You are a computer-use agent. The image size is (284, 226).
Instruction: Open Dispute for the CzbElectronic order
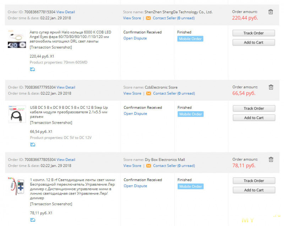(x=135, y=114)
